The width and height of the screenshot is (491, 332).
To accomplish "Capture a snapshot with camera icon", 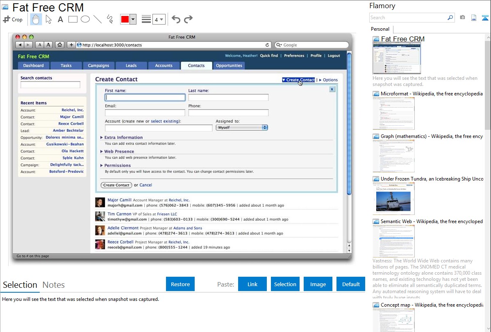I will (462, 18).
